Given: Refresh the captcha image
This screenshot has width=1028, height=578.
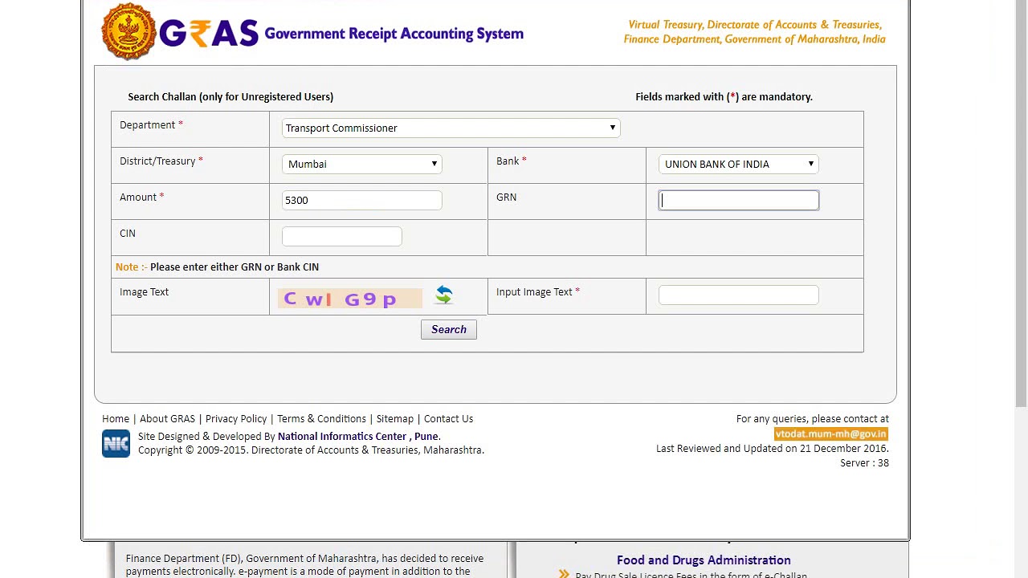Looking at the screenshot, I should click(x=444, y=295).
